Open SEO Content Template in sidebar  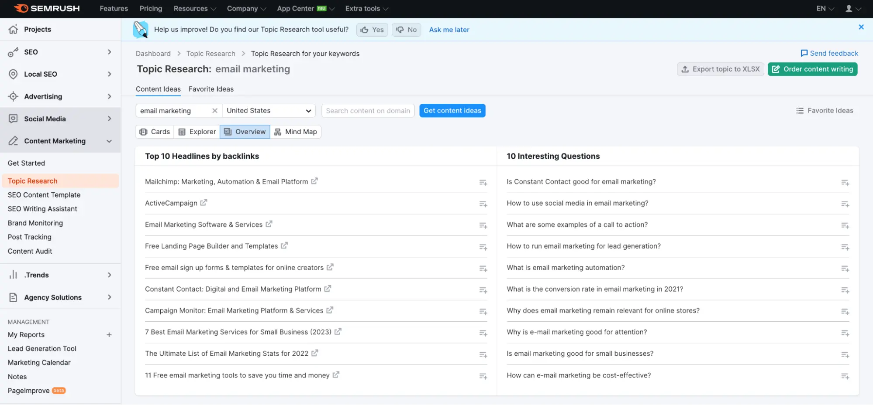44,195
